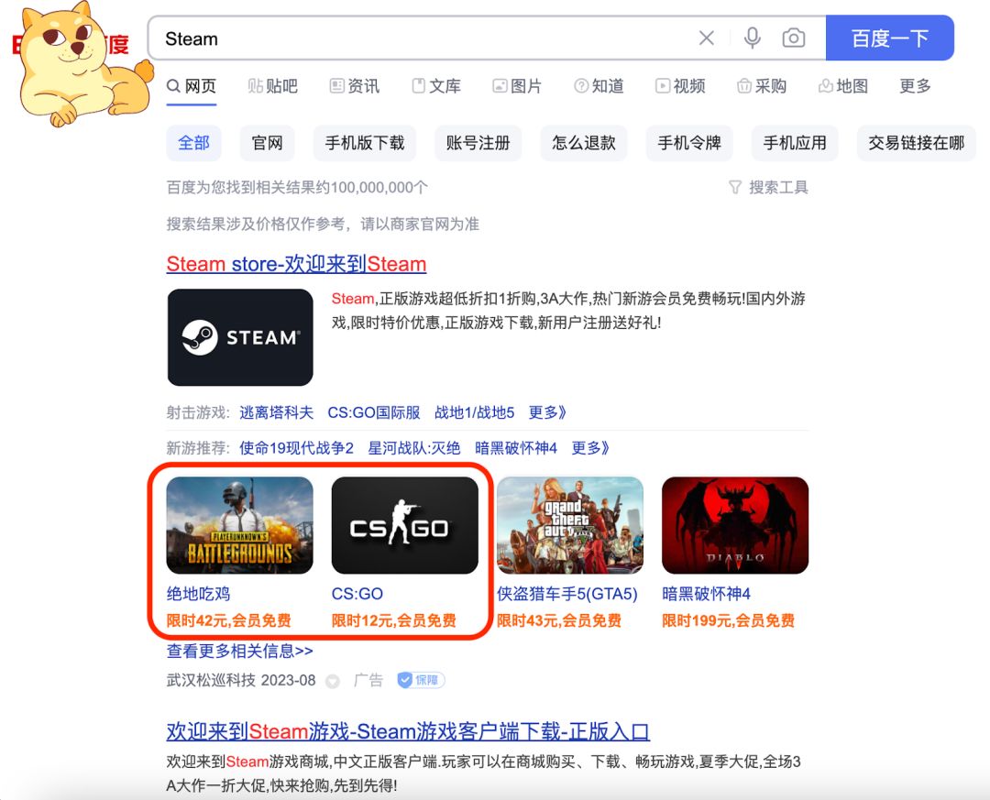Click the CS:GO game cover image
990x800 pixels.
pos(405,525)
